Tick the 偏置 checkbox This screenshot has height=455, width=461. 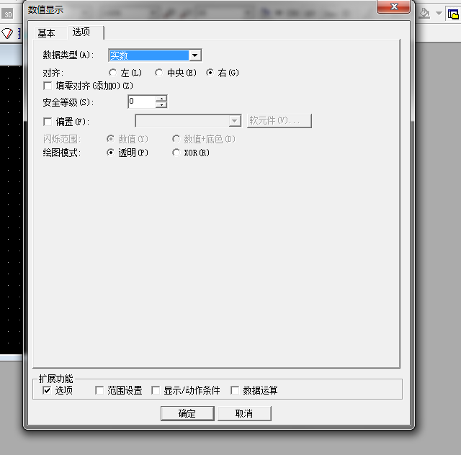[x=48, y=122]
